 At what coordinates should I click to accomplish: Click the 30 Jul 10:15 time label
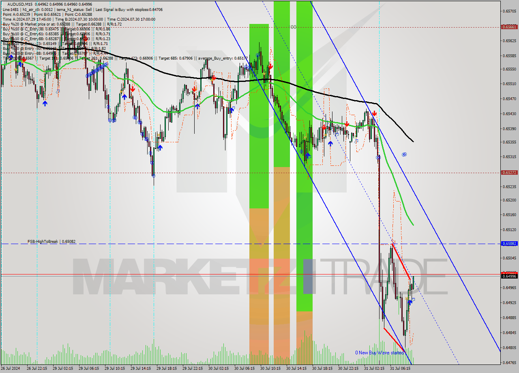(270, 369)
